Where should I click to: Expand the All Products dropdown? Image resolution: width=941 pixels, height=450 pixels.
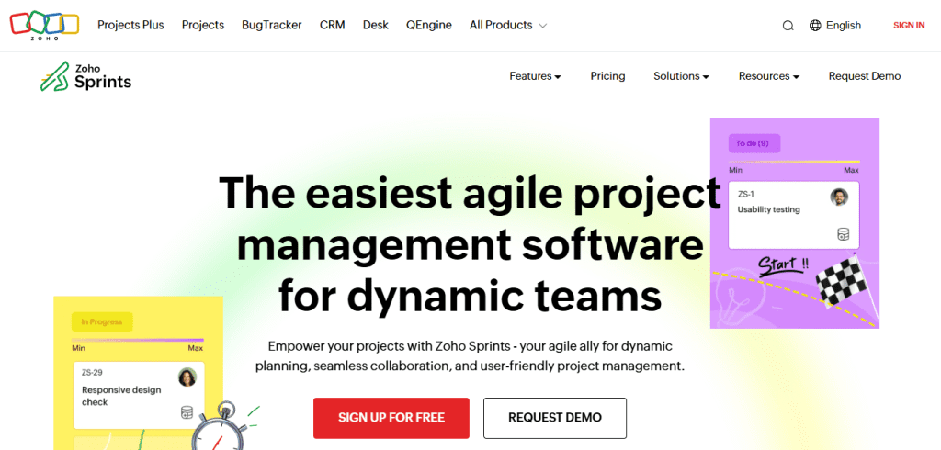point(507,25)
